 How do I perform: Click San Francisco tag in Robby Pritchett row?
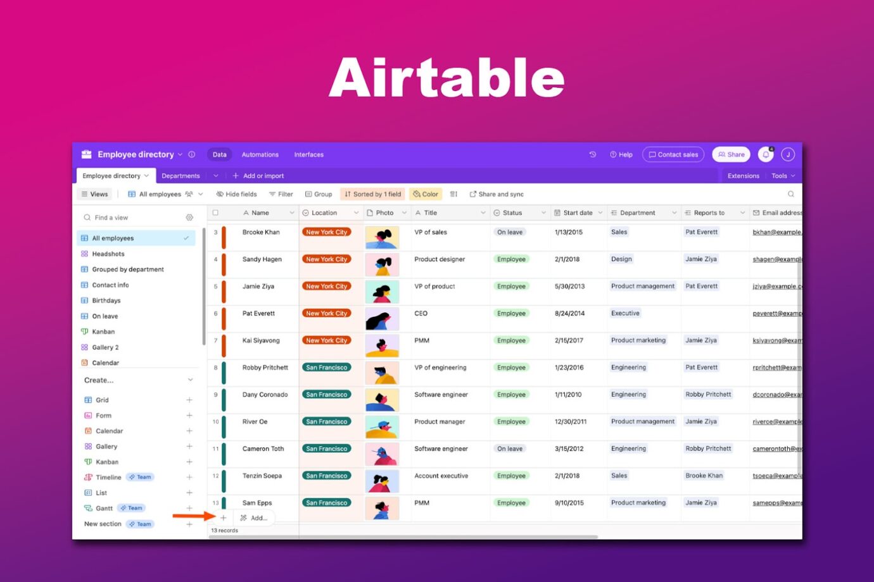pyautogui.click(x=327, y=368)
